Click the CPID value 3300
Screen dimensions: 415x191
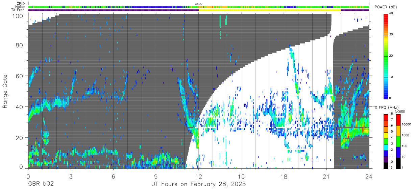pyautogui.click(x=199, y=4)
